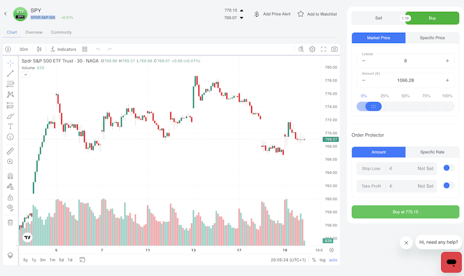The height and width of the screenshot is (276, 464).
Task: Select the Market Price tab
Action: (378, 38)
